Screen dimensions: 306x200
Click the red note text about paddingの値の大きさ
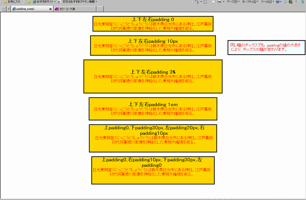265,47
